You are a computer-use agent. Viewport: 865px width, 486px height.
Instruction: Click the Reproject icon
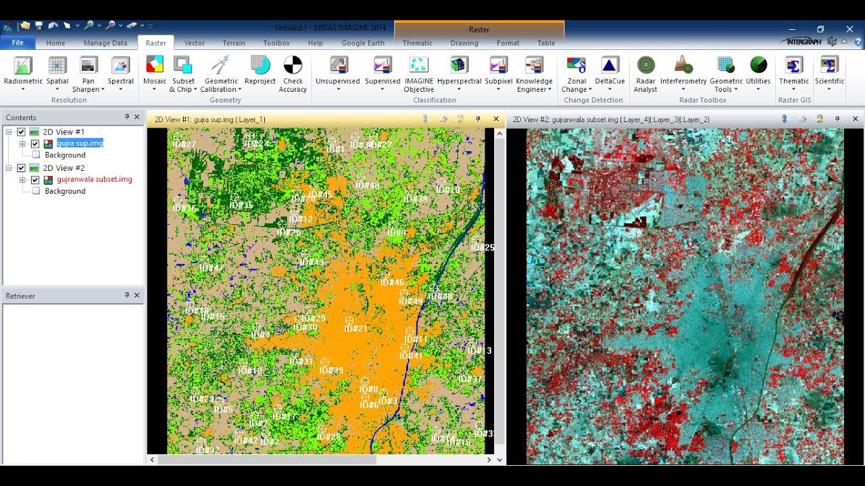coord(260,65)
